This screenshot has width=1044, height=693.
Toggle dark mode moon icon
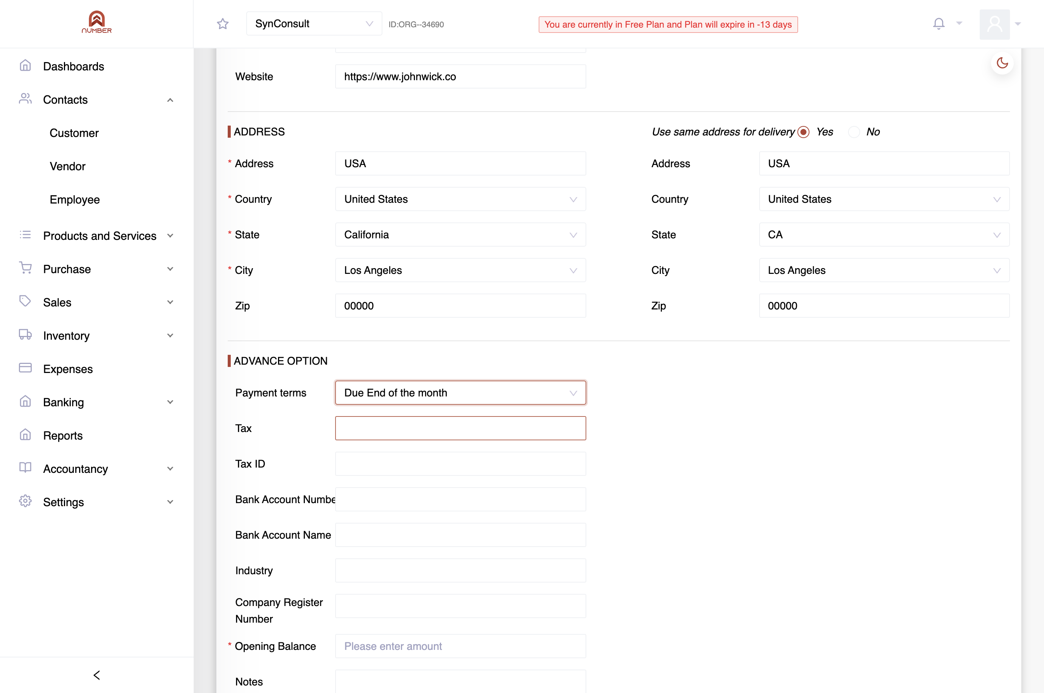[x=1002, y=63]
